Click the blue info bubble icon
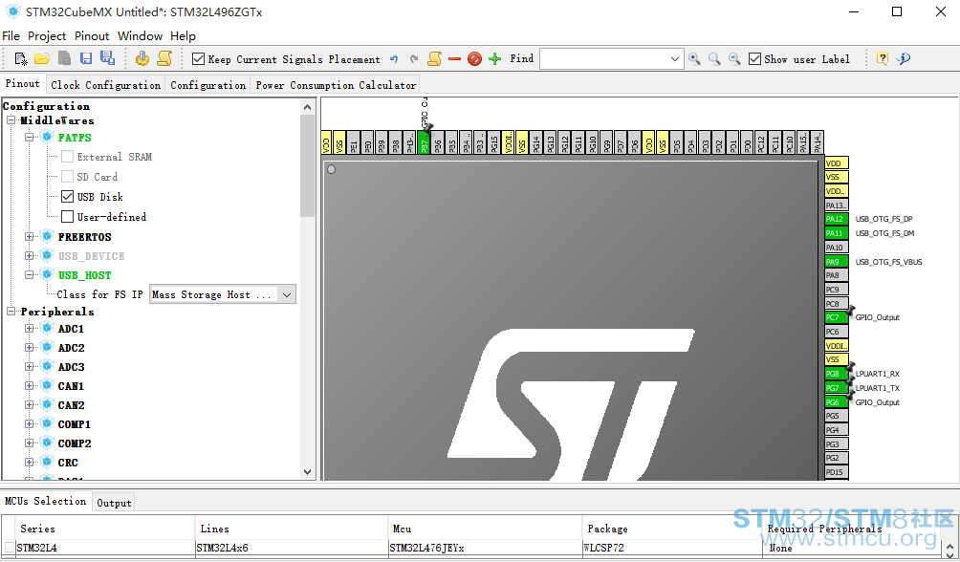 904,58
